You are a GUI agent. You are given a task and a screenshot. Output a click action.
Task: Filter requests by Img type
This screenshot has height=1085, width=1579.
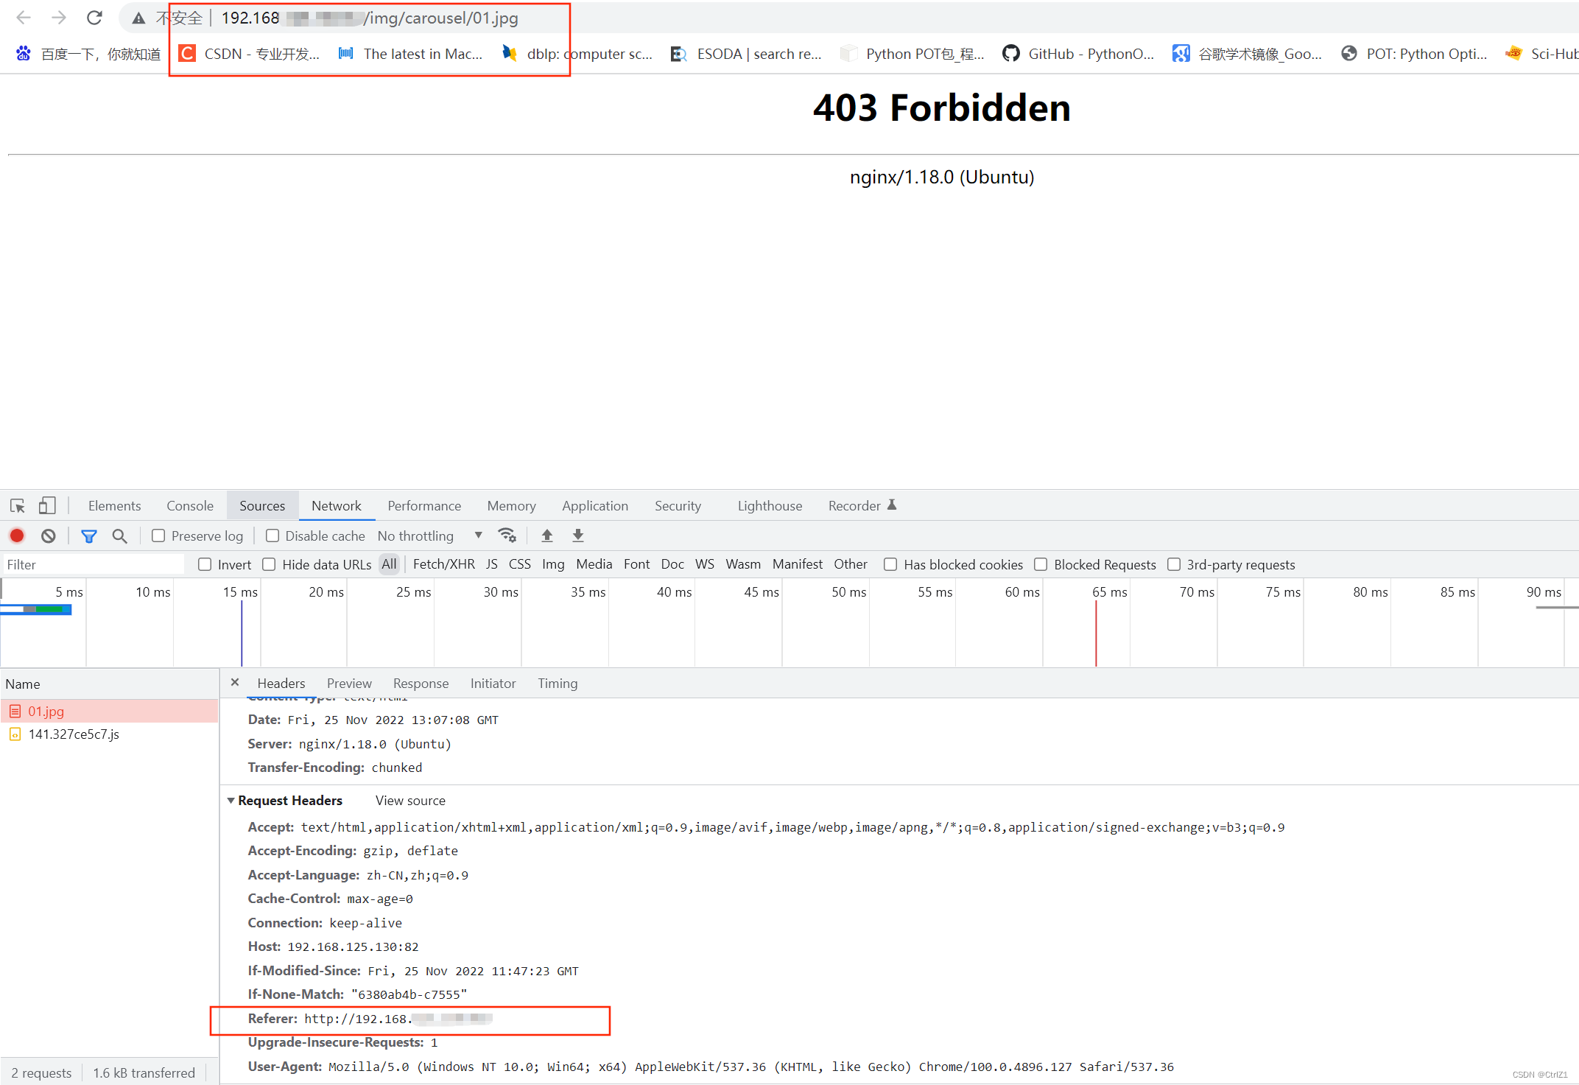(x=553, y=564)
